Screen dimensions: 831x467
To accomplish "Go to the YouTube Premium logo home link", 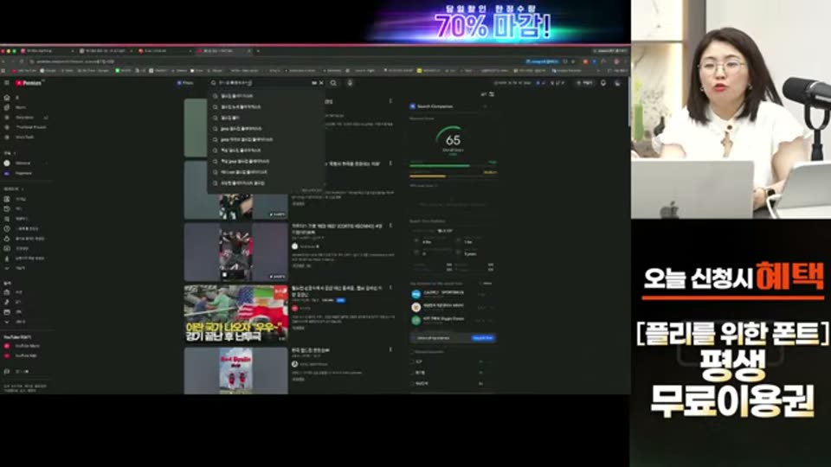I will pyautogui.click(x=29, y=83).
